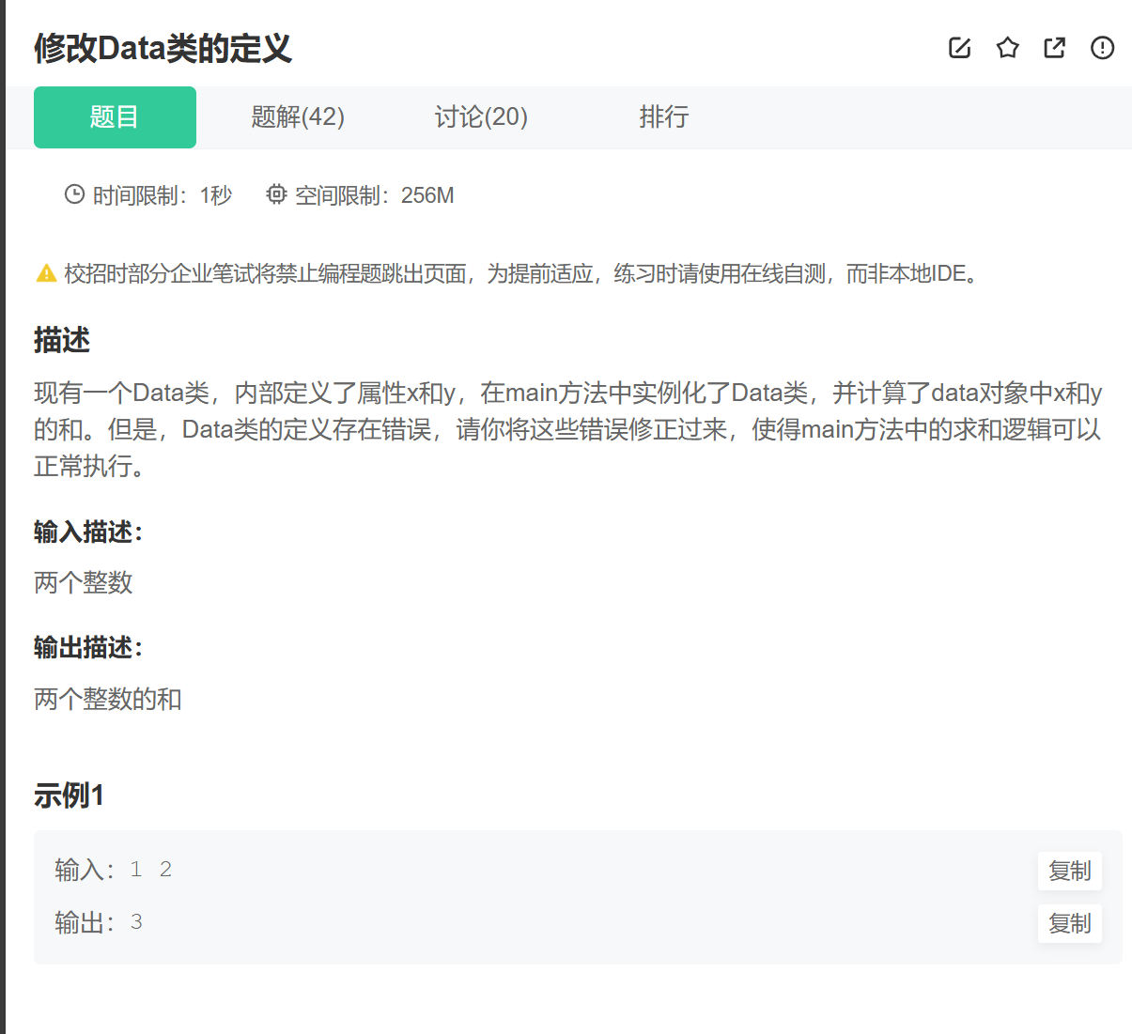Copy the example input with 复制 button

tap(1069, 871)
